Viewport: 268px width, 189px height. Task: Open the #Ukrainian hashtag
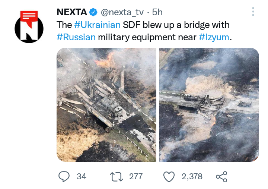97,25
